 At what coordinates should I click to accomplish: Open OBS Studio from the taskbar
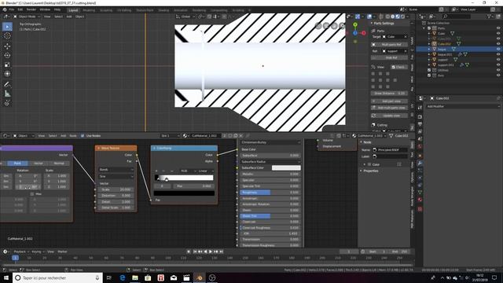pyautogui.click(x=212, y=277)
